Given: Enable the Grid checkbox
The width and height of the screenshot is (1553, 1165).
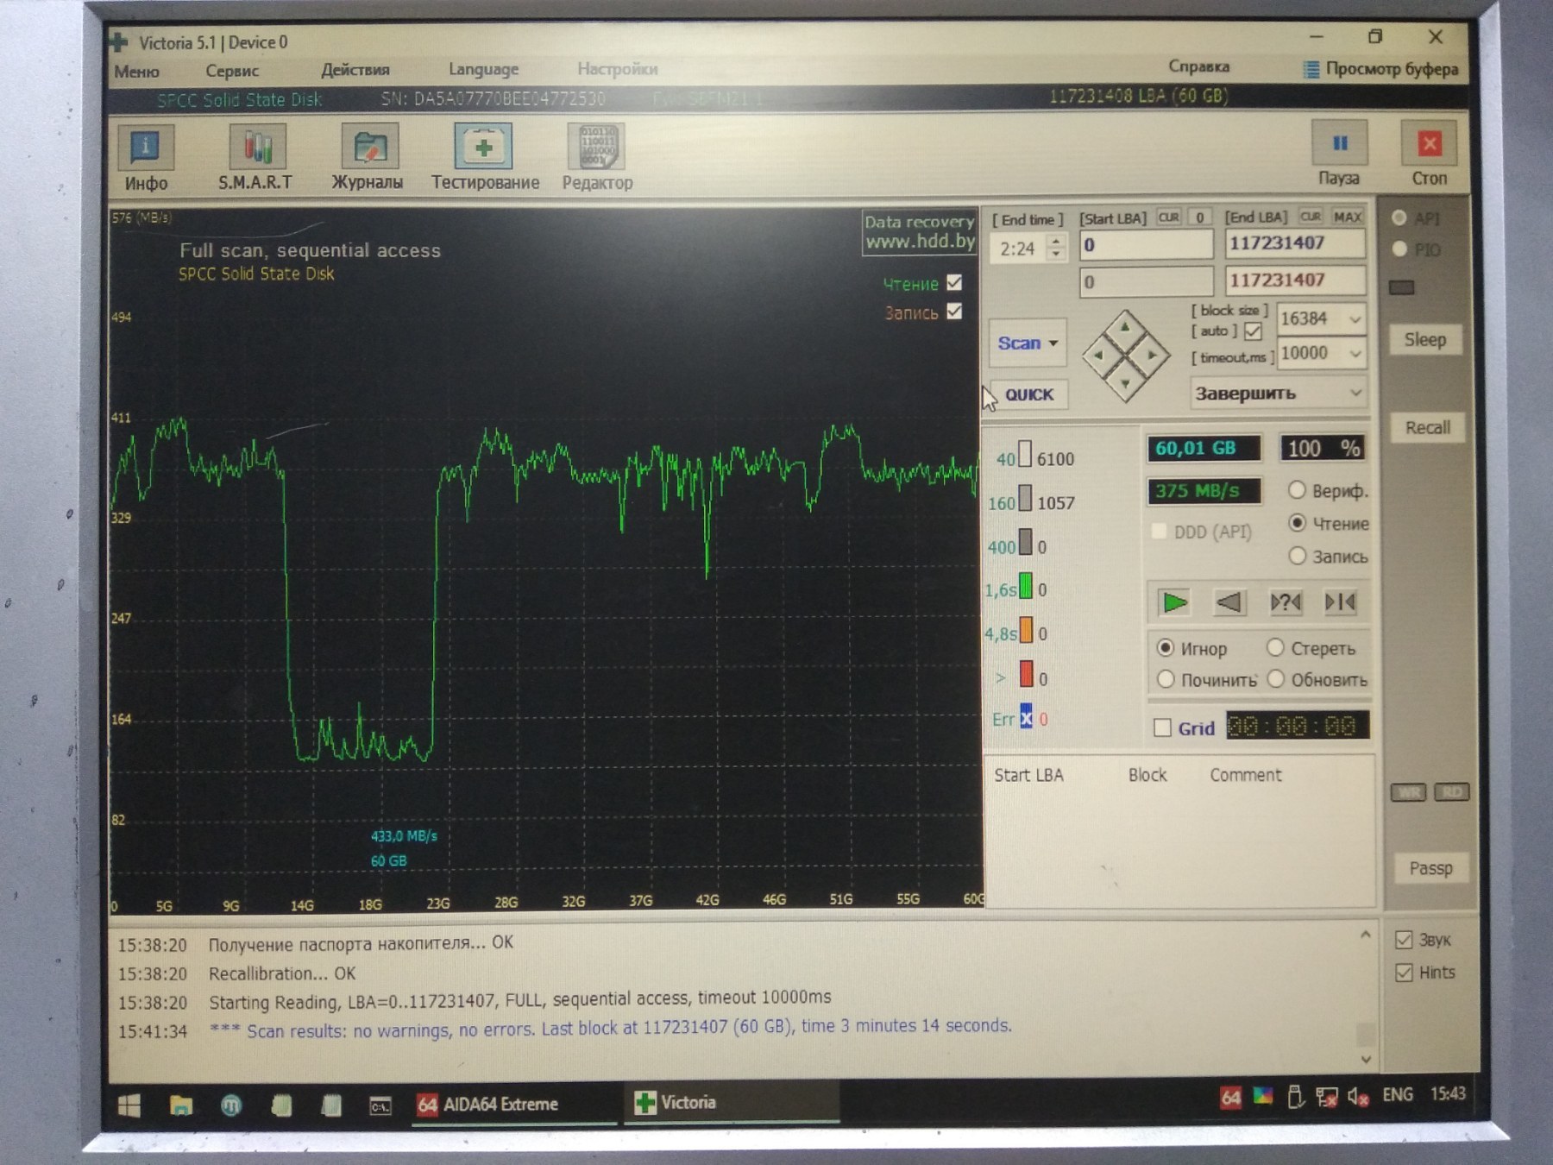Looking at the screenshot, I should (1163, 727).
